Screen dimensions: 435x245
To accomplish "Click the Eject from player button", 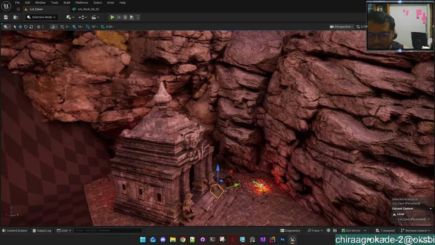I will [x=132, y=17].
